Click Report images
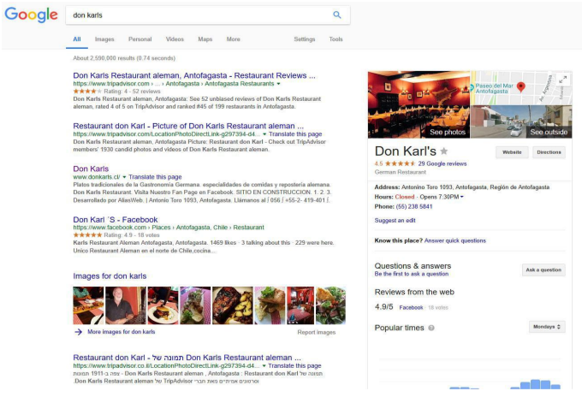Image resolution: width=582 pixels, height=397 pixels. coord(316,333)
